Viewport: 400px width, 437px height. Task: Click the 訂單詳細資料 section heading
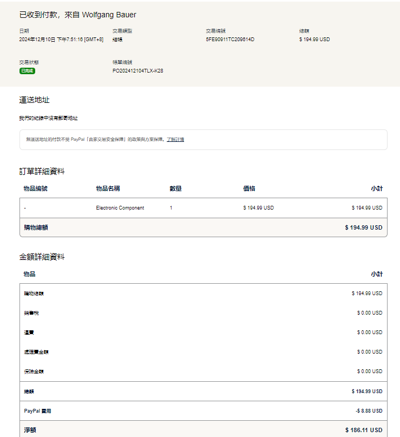coord(42,172)
